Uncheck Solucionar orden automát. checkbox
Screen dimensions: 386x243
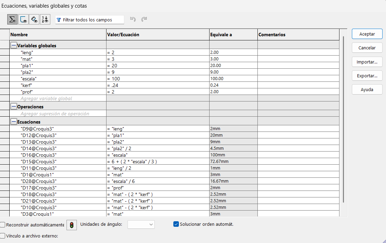(176, 224)
